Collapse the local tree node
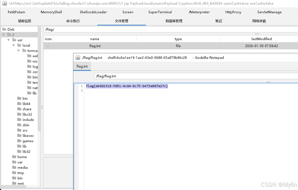The image size is (298, 190). tap(13, 45)
